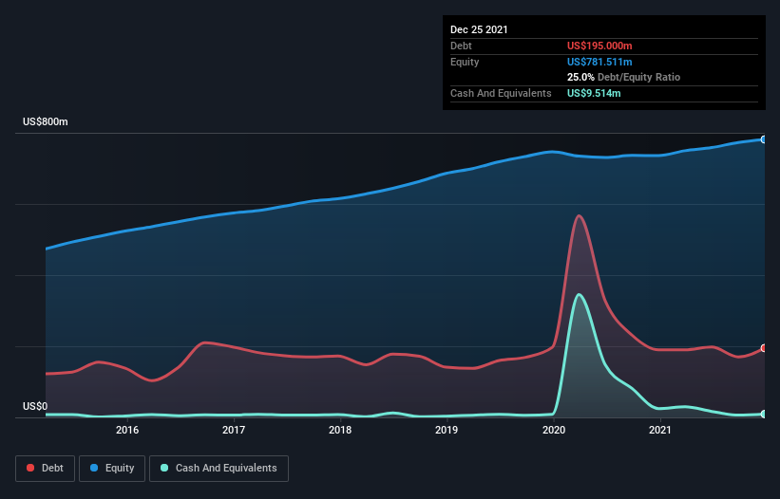Toggle the Cash And Equivalents legend button

point(219,469)
